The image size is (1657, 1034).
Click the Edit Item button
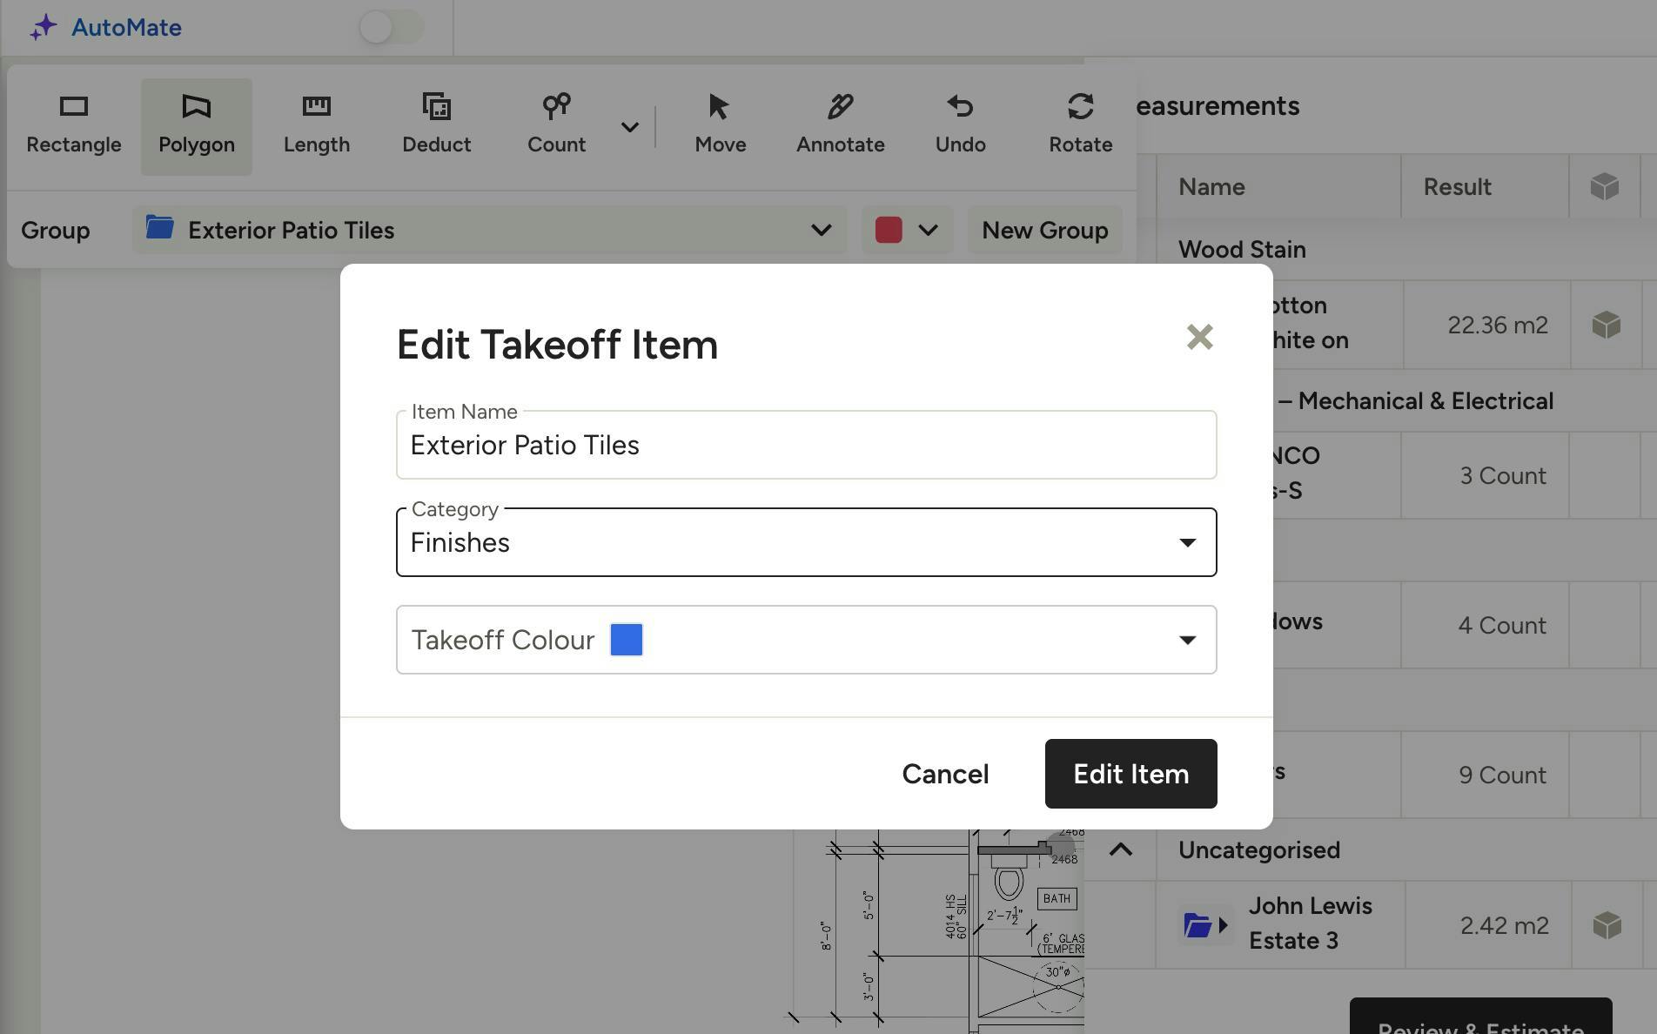click(x=1131, y=774)
